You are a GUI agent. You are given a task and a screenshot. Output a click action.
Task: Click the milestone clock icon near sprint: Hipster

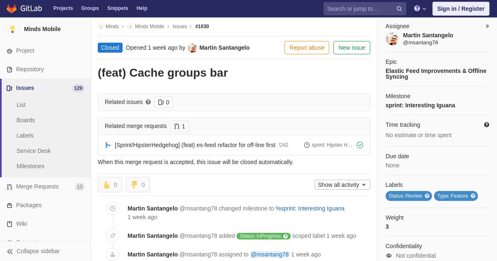[x=307, y=145]
